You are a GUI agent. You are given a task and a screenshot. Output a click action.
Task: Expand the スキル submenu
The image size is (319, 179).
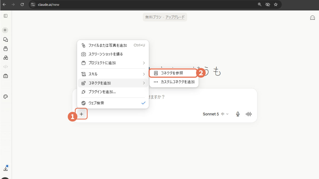[x=113, y=74]
